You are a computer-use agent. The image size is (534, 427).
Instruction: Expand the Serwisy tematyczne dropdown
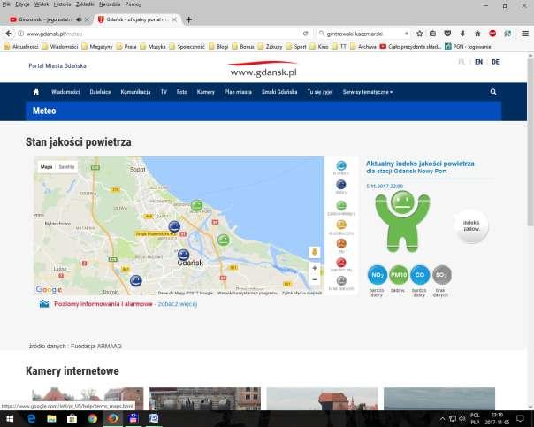pyautogui.click(x=368, y=92)
